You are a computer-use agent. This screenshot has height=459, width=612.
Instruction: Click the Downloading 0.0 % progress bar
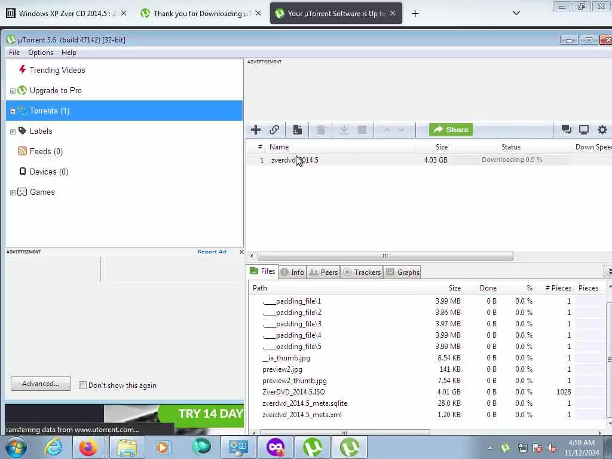tap(512, 160)
